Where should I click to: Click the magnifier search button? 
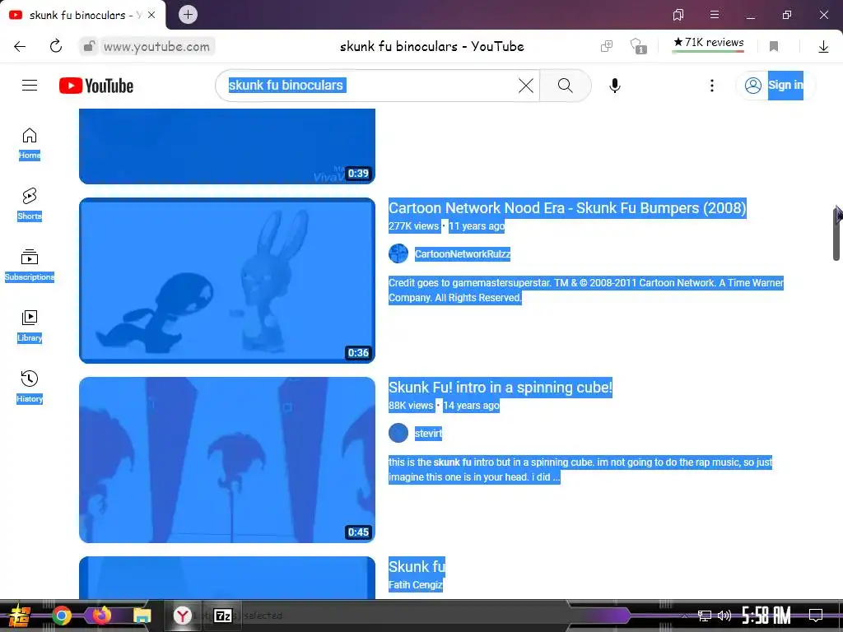coord(565,86)
